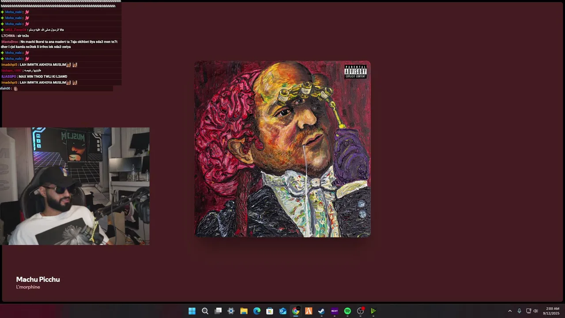This screenshot has width=565, height=318.
Task: Click MastaBroo's chat message
Action: coord(60,44)
